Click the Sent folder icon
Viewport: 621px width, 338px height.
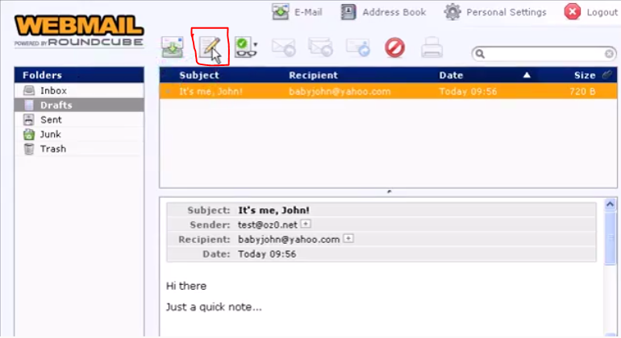pyautogui.click(x=29, y=120)
